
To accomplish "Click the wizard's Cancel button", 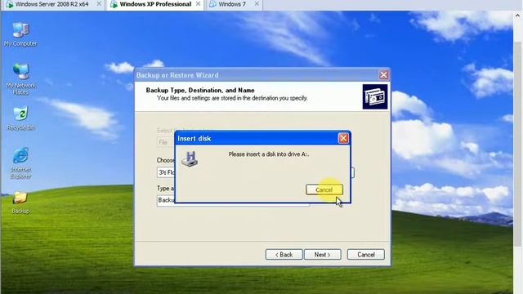I will click(x=366, y=254).
